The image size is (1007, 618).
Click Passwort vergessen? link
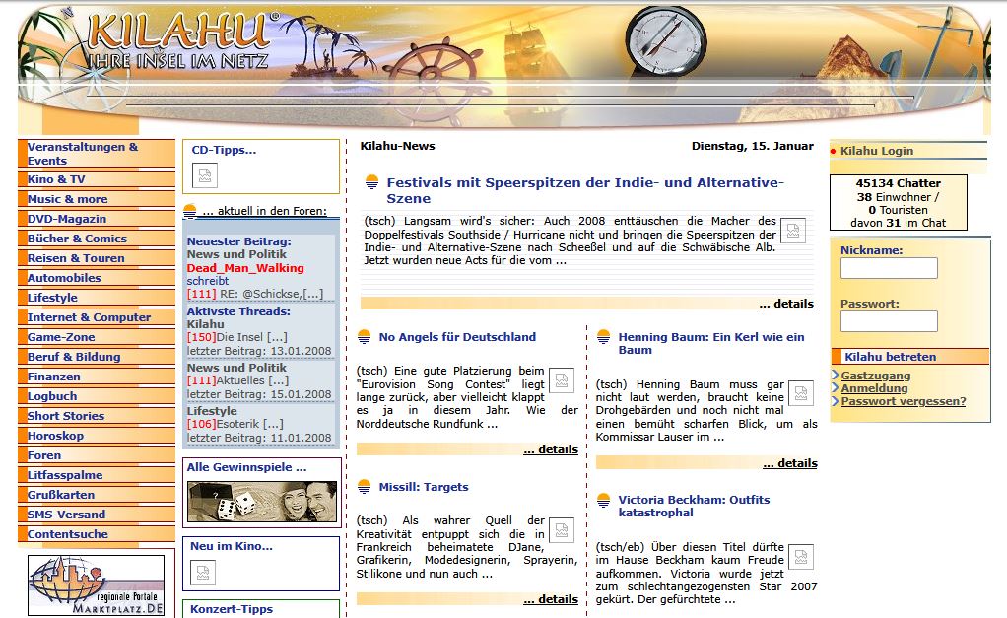pyautogui.click(x=904, y=401)
